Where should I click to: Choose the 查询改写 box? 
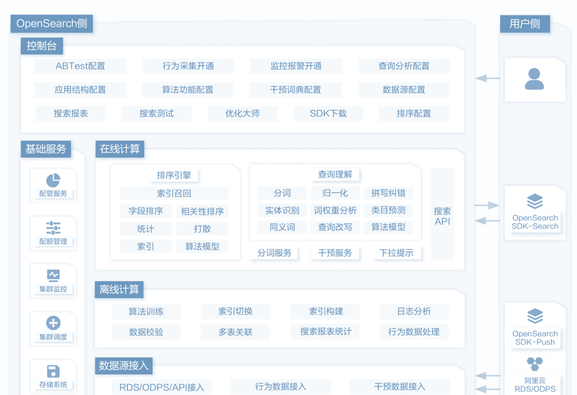(335, 227)
